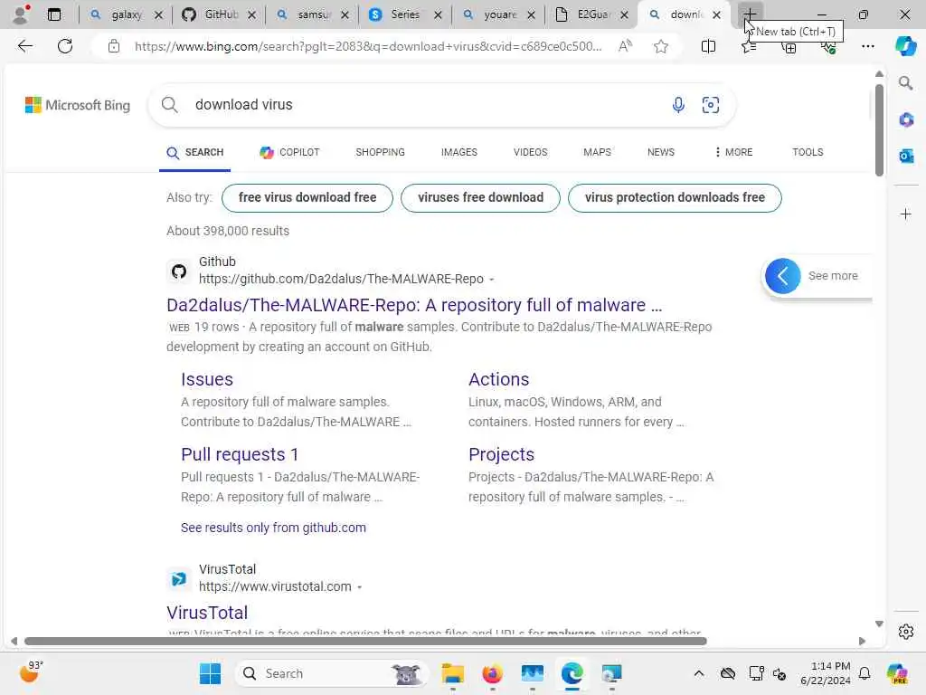Click the Microsoft Bing logo
Image resolution: width=926 pixels, height=695 pixels.
(78, 105)
